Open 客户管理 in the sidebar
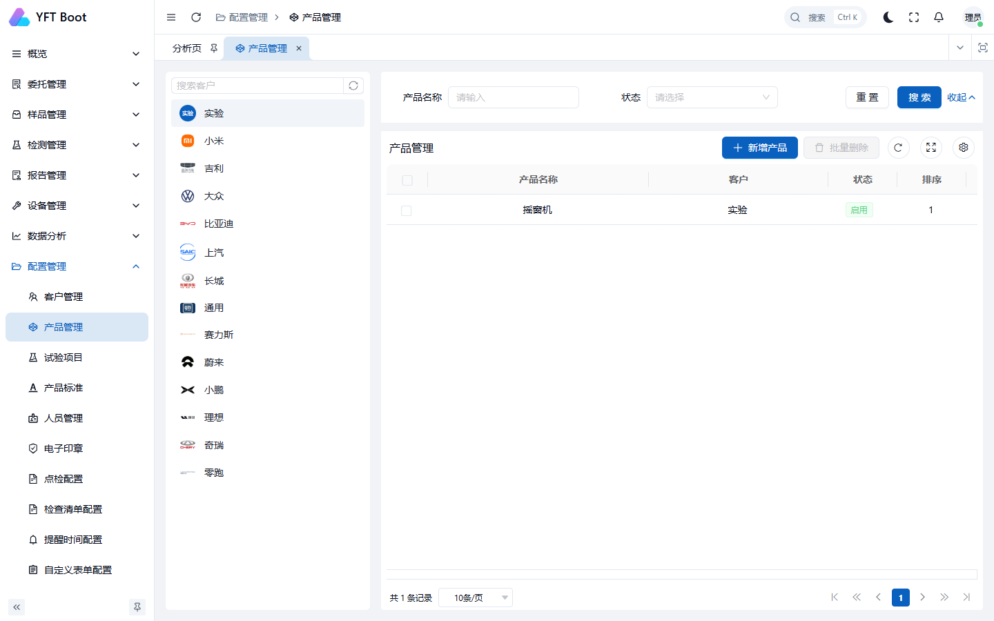994x621 pixels. (77, 297)
